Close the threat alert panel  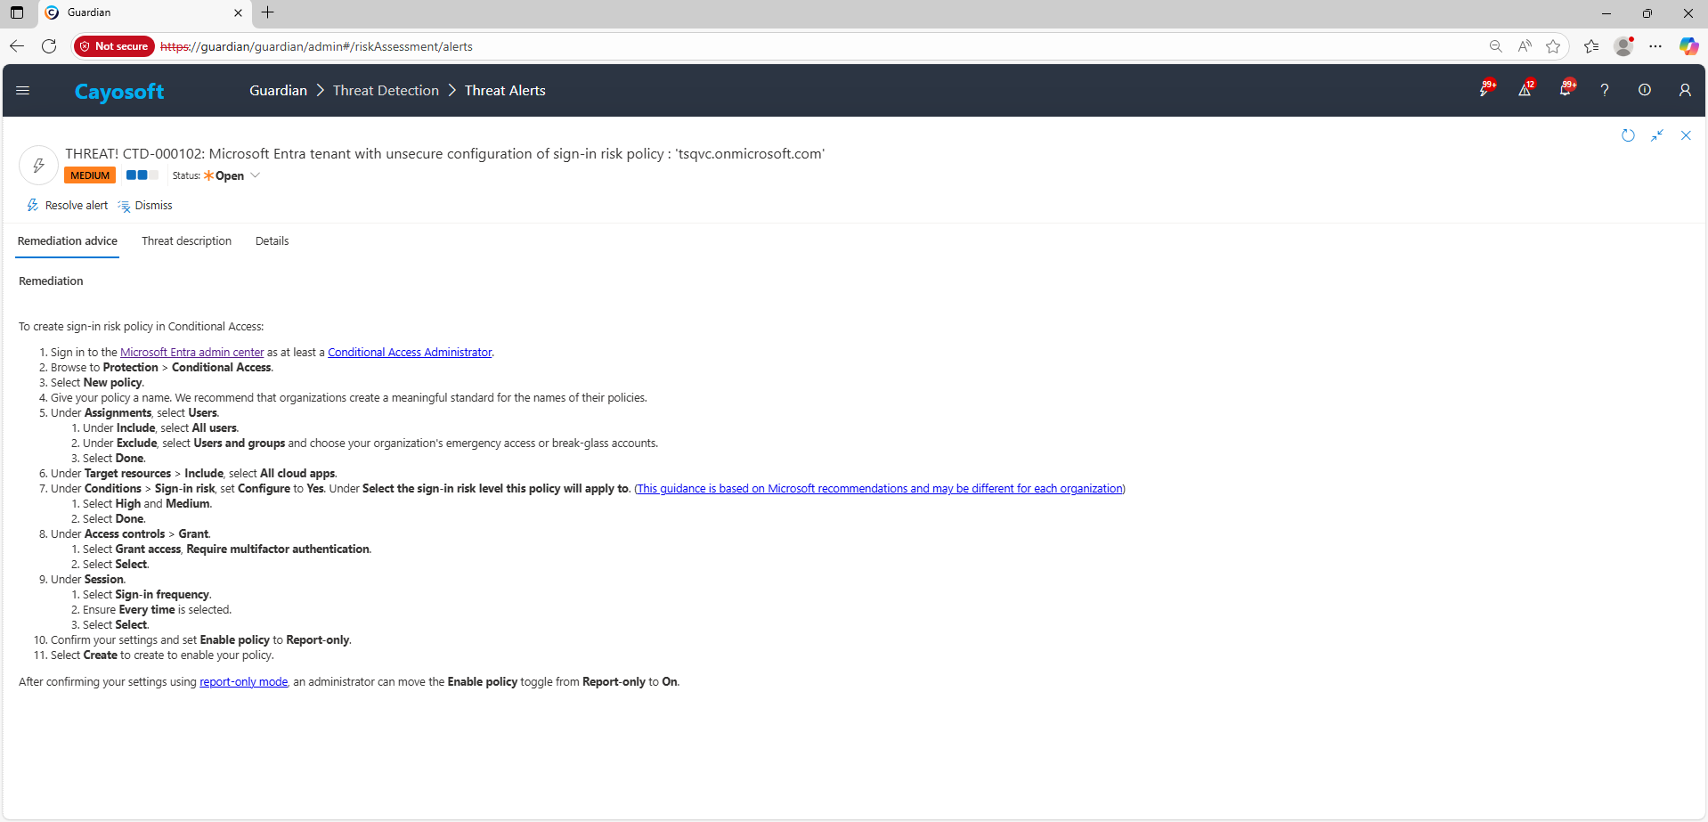[x=1686, y=135]
